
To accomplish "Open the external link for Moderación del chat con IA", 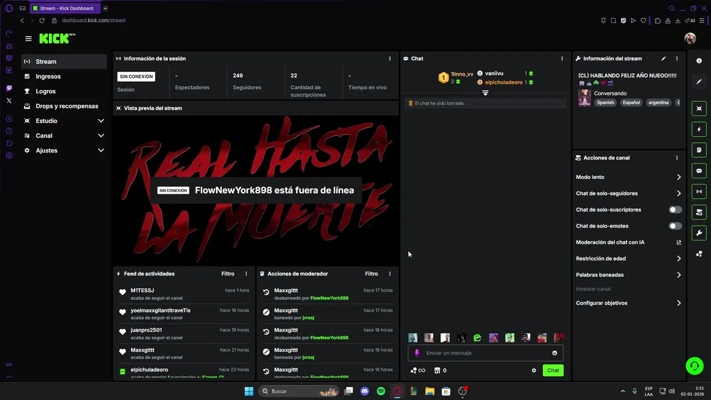I will tap(678, 242).
